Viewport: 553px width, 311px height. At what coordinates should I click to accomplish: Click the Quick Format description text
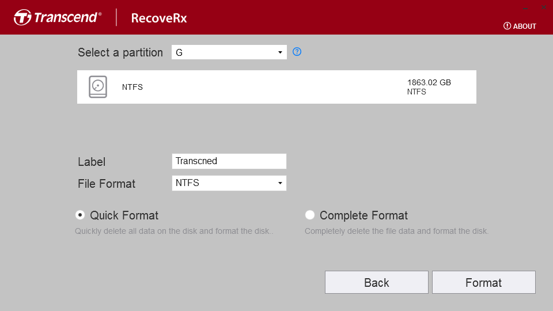pos(174,232)
